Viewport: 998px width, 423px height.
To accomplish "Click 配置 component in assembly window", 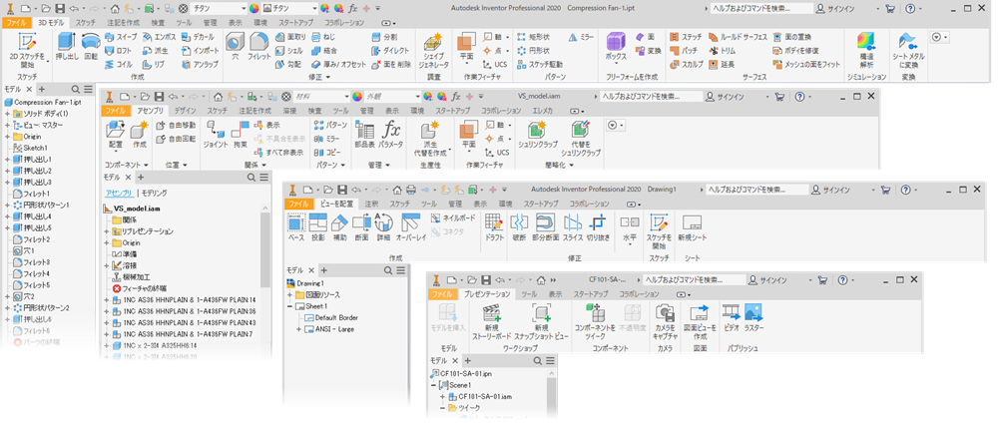I will 115,135.
